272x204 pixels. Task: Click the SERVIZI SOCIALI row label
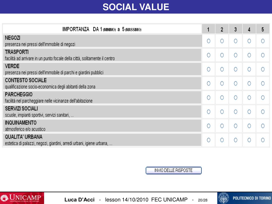tap(21, 109)
